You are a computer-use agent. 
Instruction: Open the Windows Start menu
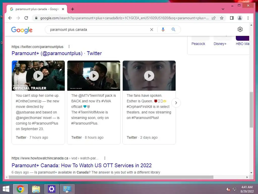tap(6, 189)
